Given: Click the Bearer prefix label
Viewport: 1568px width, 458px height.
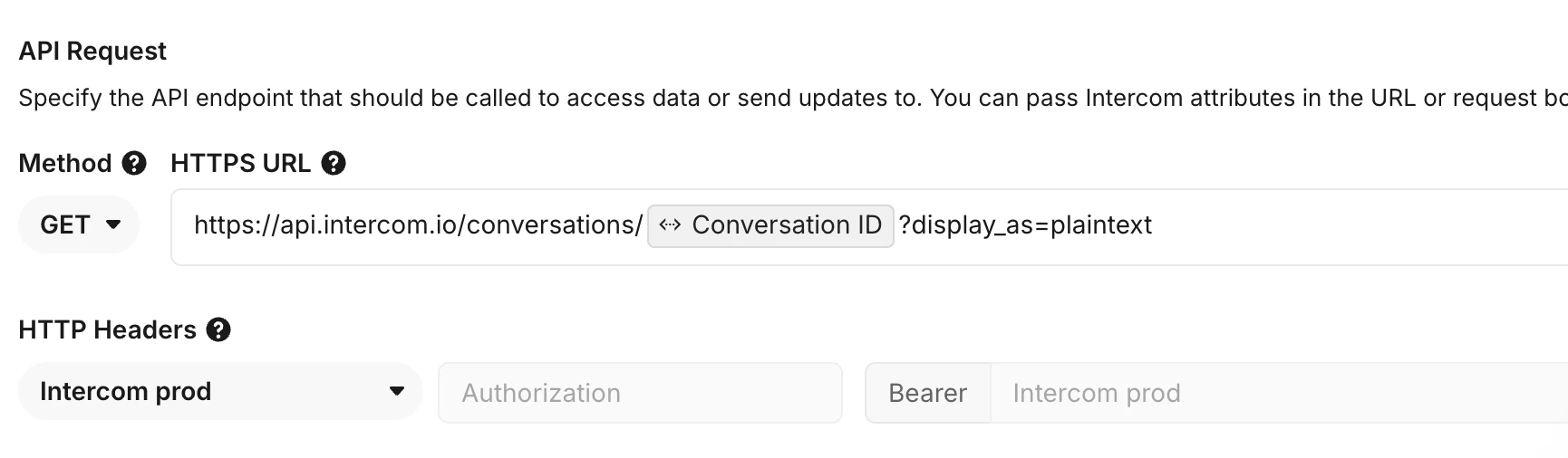Looking at the screenshot, I should (x=928, y=393).
